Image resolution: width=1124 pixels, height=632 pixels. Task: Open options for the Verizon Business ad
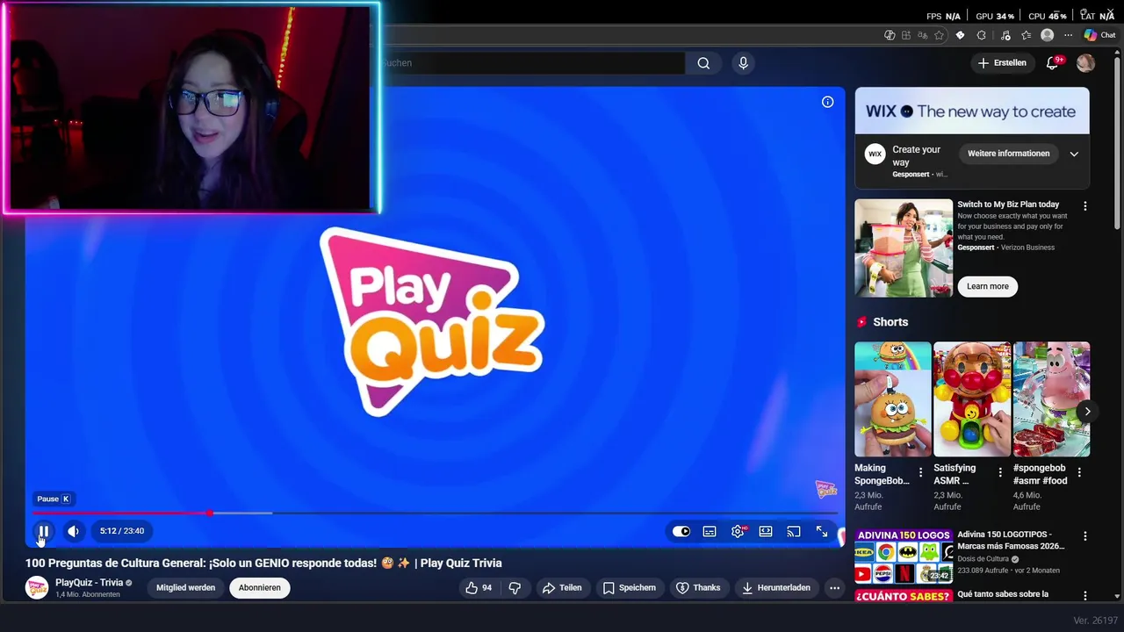[1085, 206]
